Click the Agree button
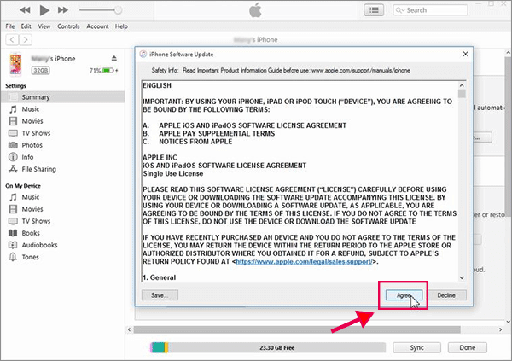 (404, 295)
